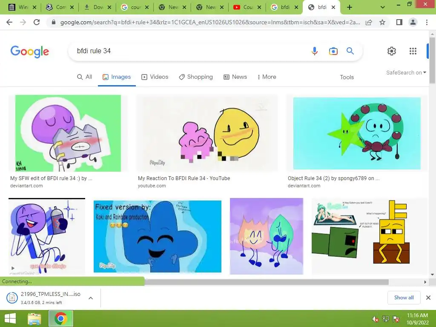Open the Firey and Leafy thumbnail
The width and height of the screenshot is (436, 327).
point(267,236)
